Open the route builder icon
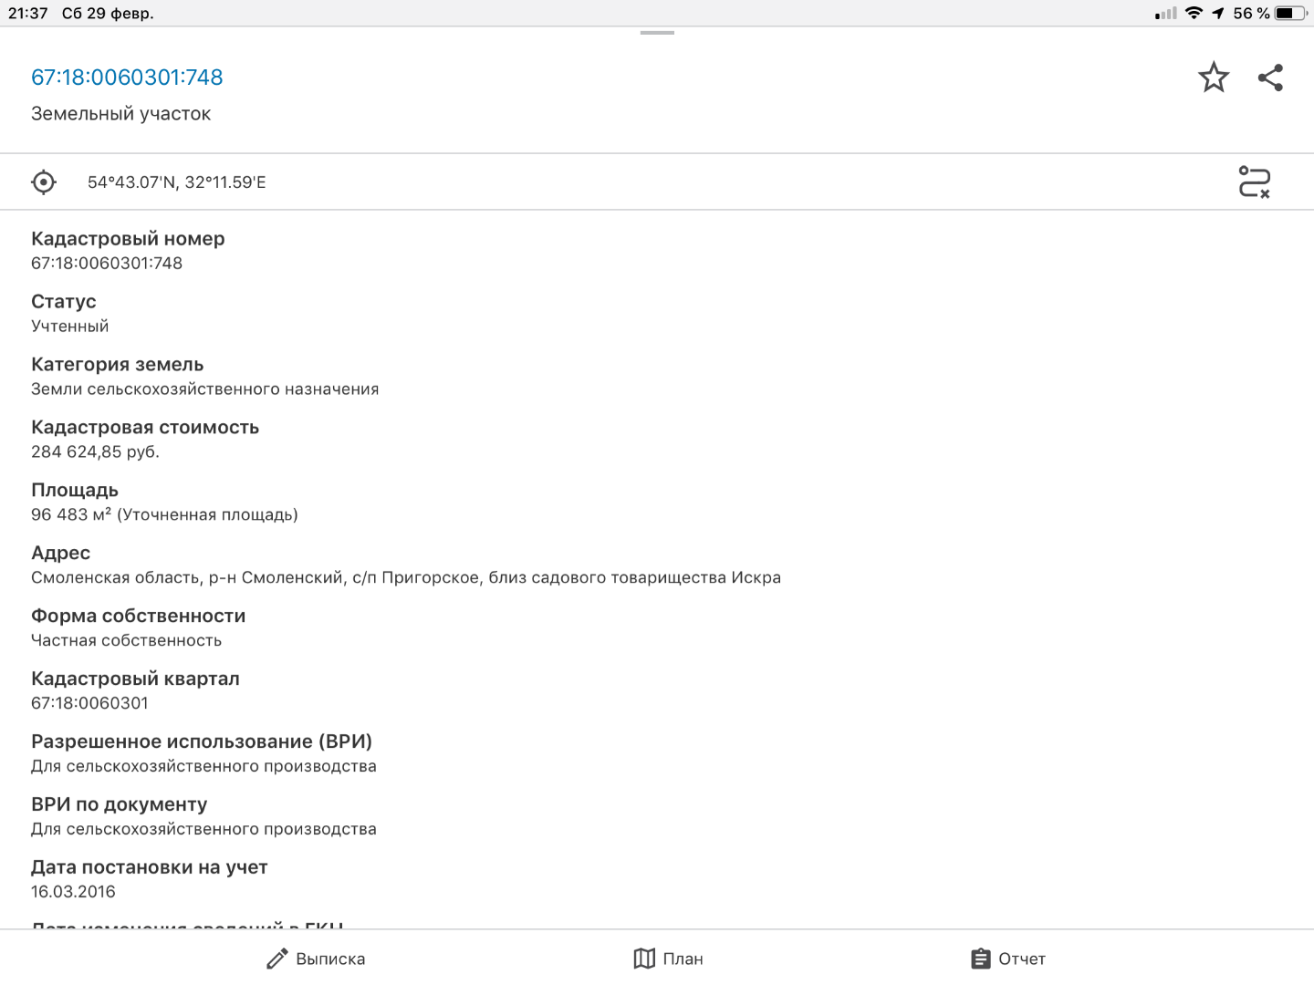 tap(1254, 182)
